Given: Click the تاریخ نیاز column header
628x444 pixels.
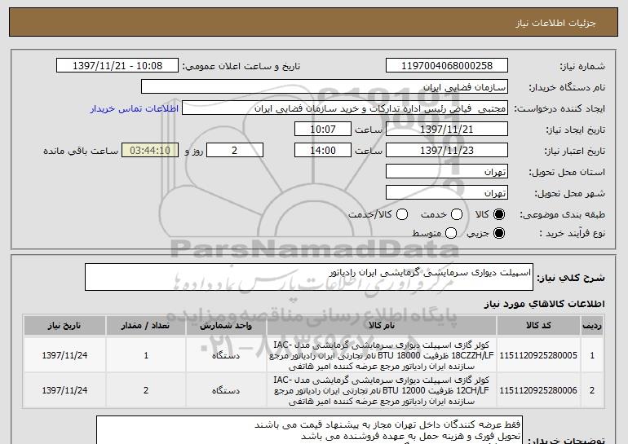Looking at the screenshot, I should pos(64,326).
